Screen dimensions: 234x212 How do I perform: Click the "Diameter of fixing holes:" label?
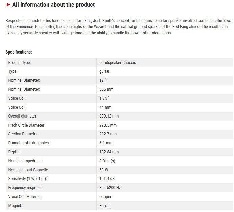29,143
